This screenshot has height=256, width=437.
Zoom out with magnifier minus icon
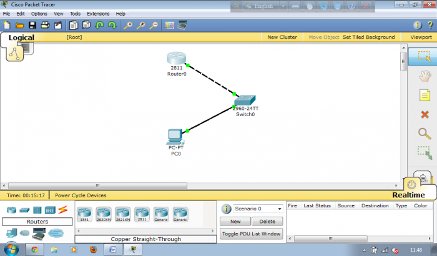(154, 26)
